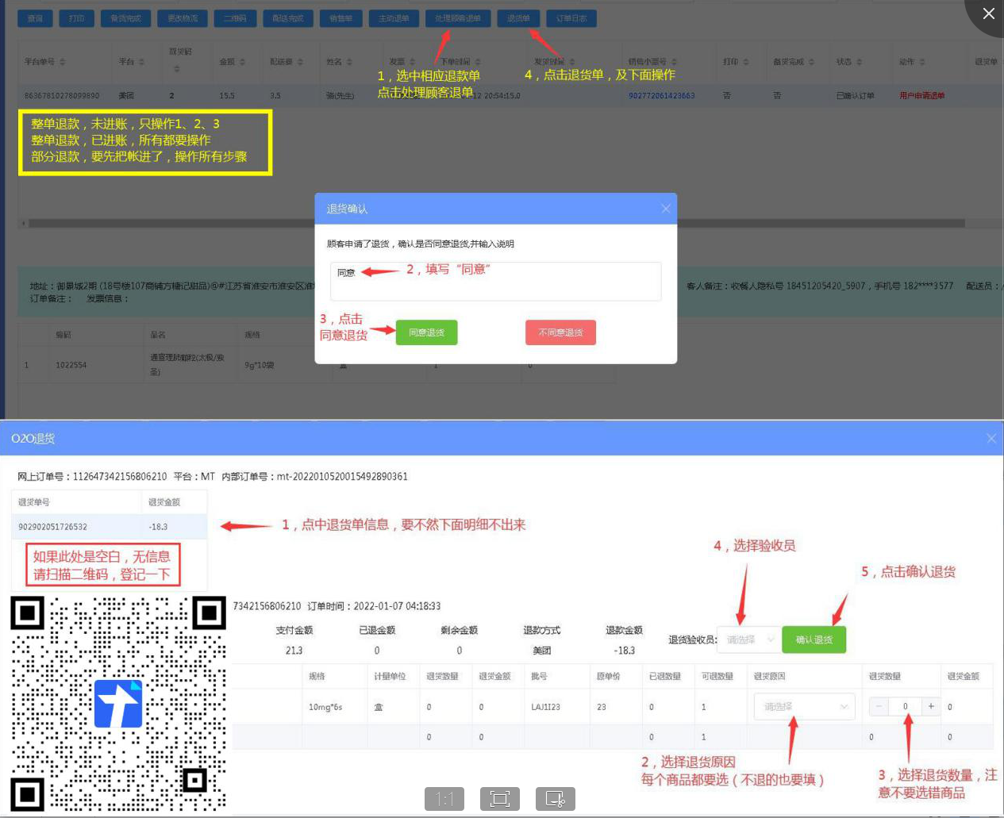The image size is (1004, 818).
Task: Click the 处理顾客退单 toolbar button
Action: coord(457,18)
